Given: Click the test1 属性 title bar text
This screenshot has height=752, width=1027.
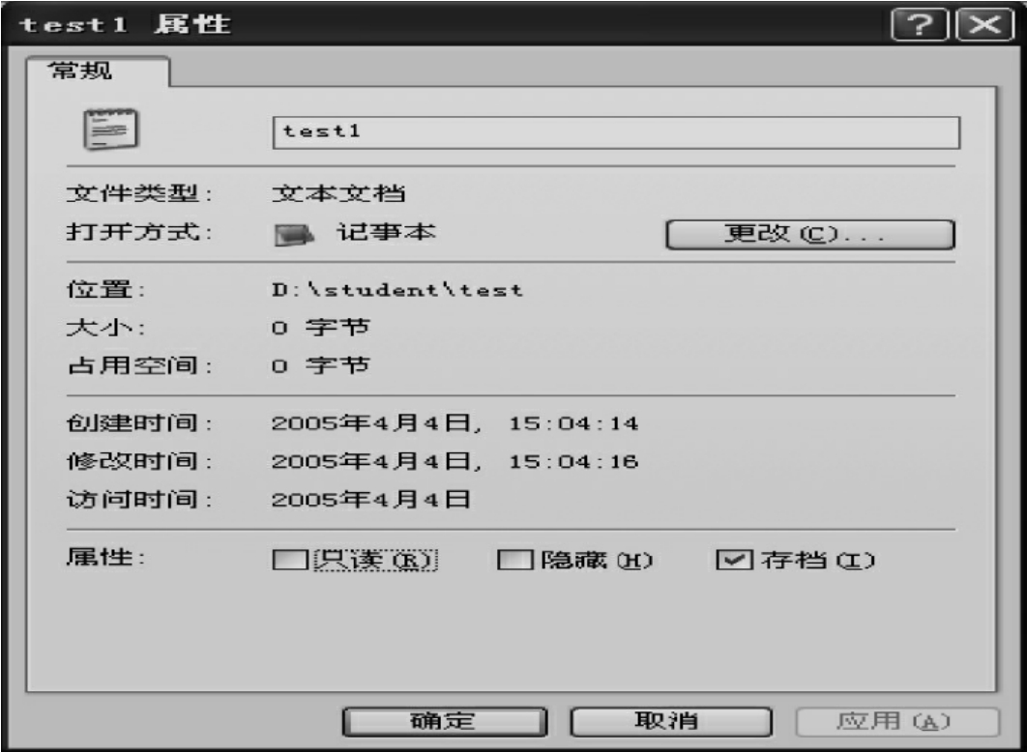Looking at the screenshot, I should 125,24.
